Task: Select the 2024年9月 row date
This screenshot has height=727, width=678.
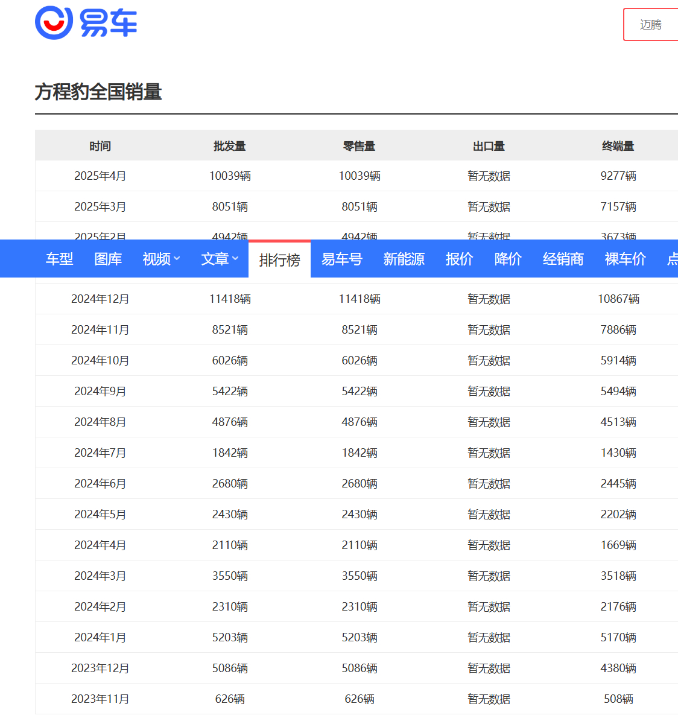Action: (x=100, y=391)
